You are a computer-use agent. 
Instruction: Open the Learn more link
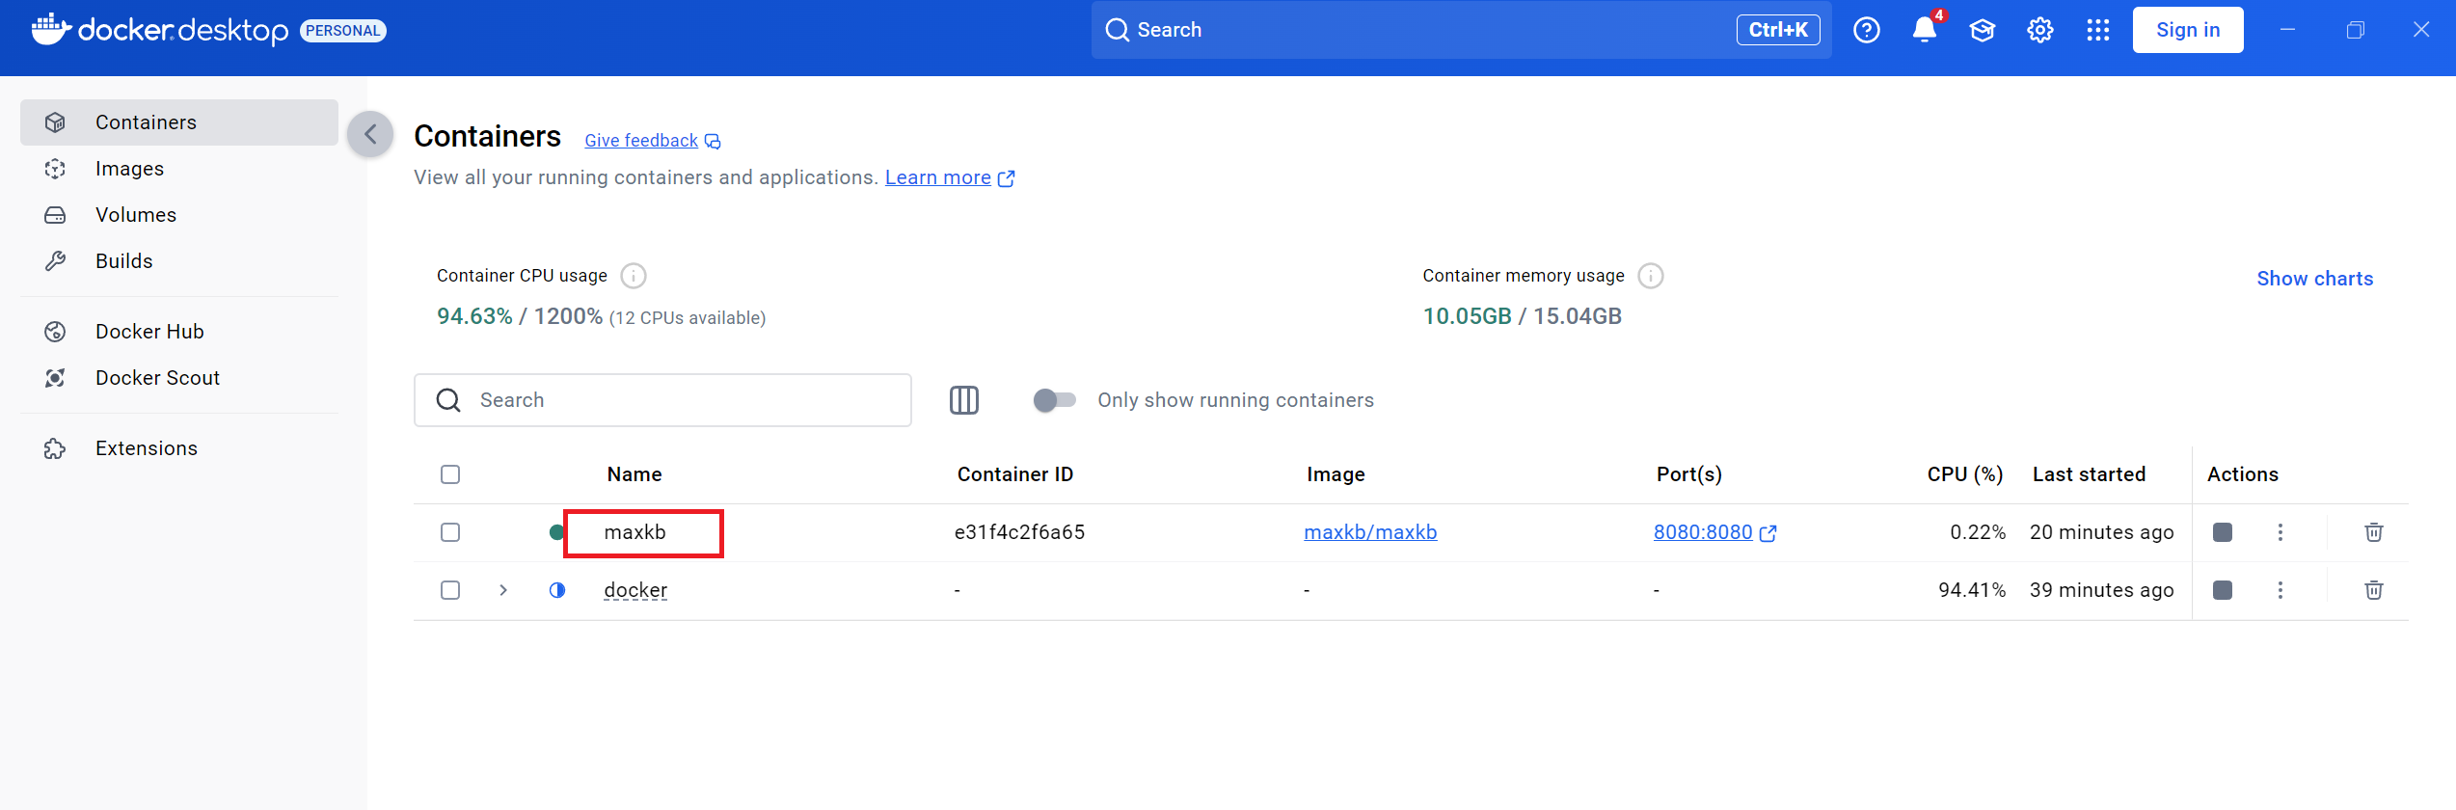(938, 177)
